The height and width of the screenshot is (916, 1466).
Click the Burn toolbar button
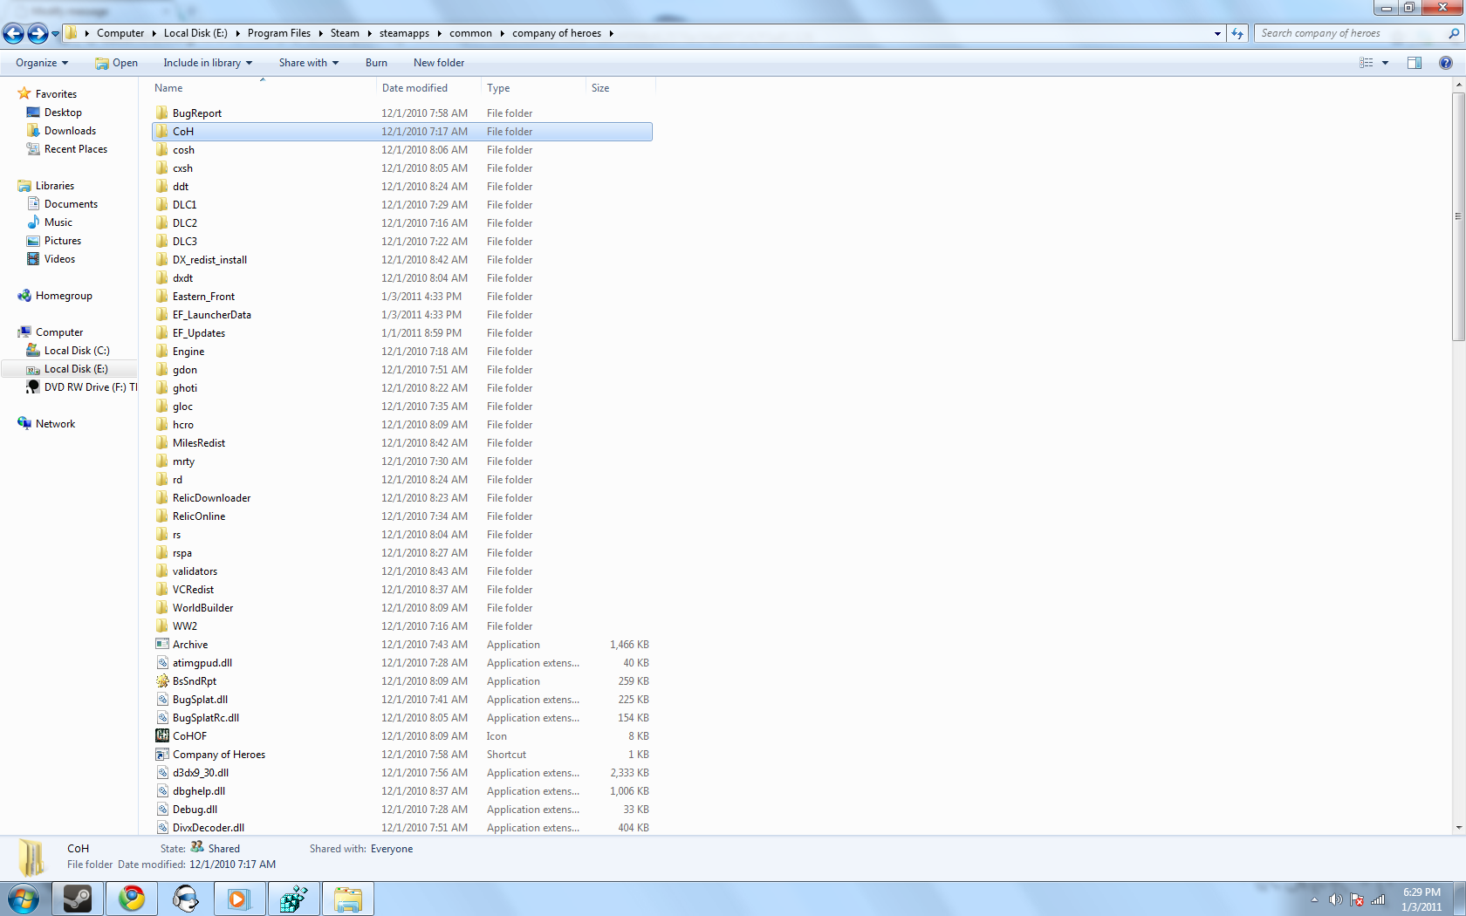376,63
